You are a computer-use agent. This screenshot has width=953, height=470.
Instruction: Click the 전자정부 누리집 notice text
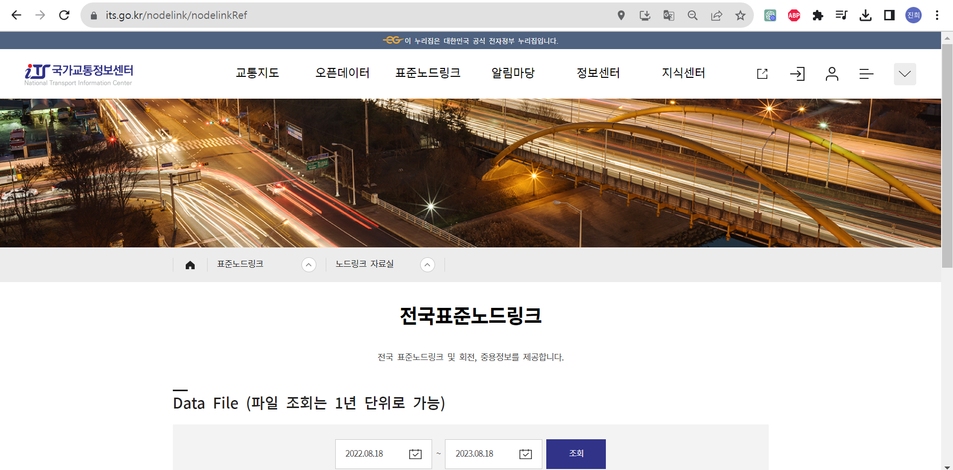tap(481, 41)
